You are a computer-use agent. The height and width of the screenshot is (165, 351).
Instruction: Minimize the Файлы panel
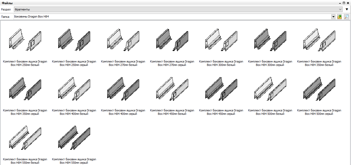tap(340, 3)
